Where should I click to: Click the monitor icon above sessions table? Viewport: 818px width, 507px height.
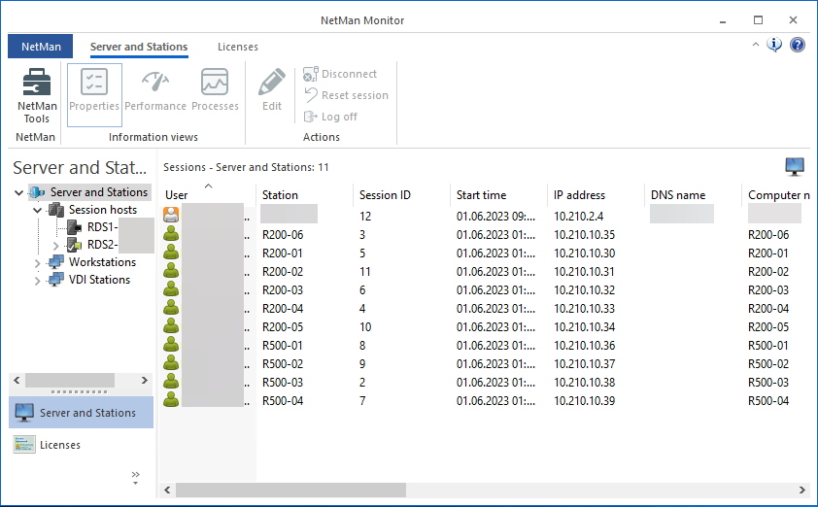795,167
